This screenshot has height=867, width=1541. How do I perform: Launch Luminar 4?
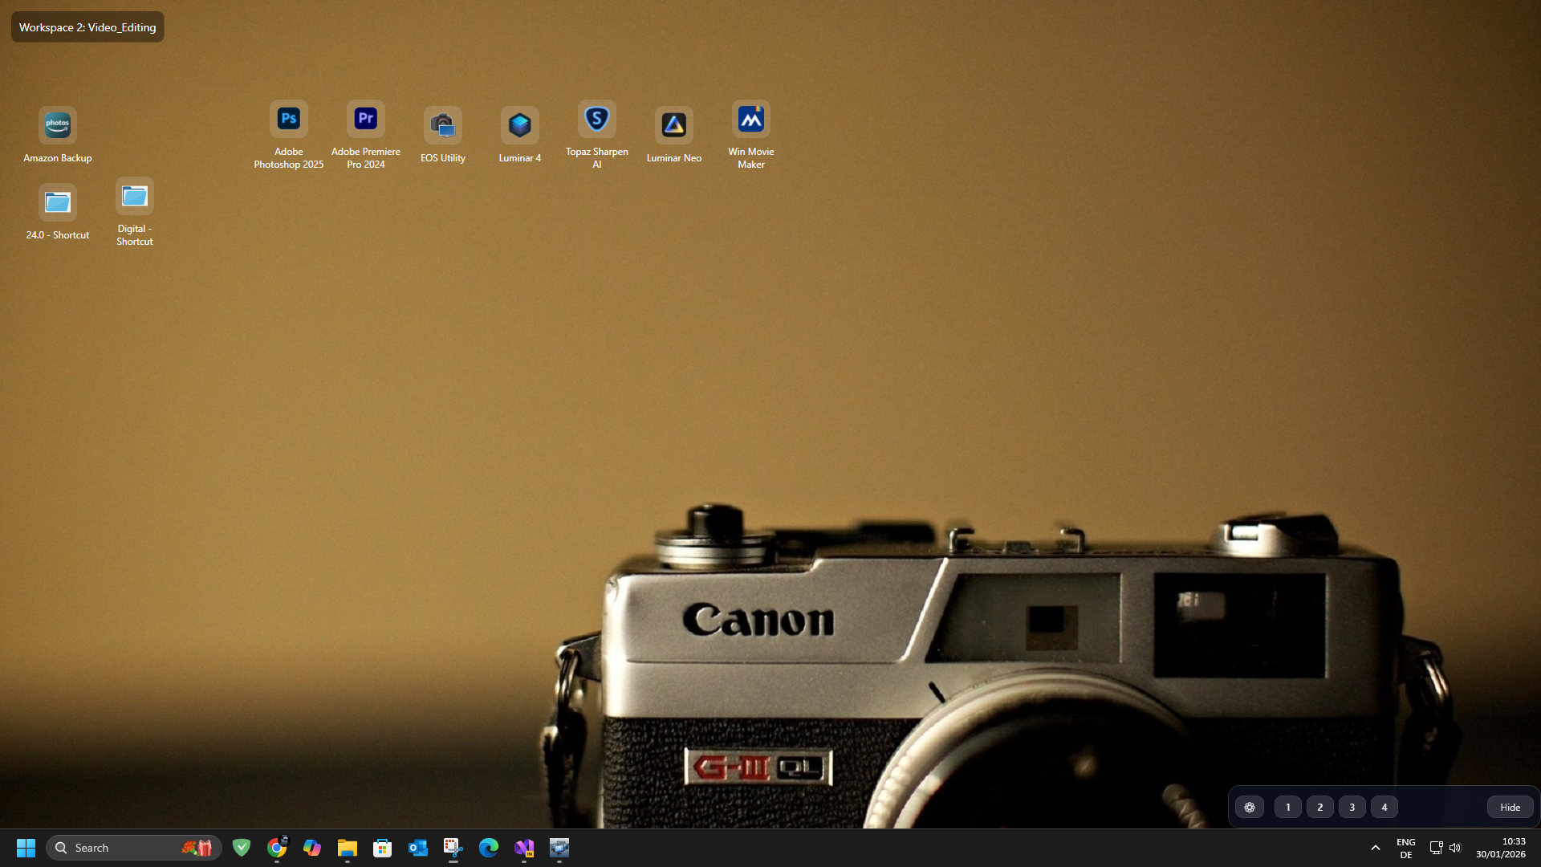(x=519, y=124)
